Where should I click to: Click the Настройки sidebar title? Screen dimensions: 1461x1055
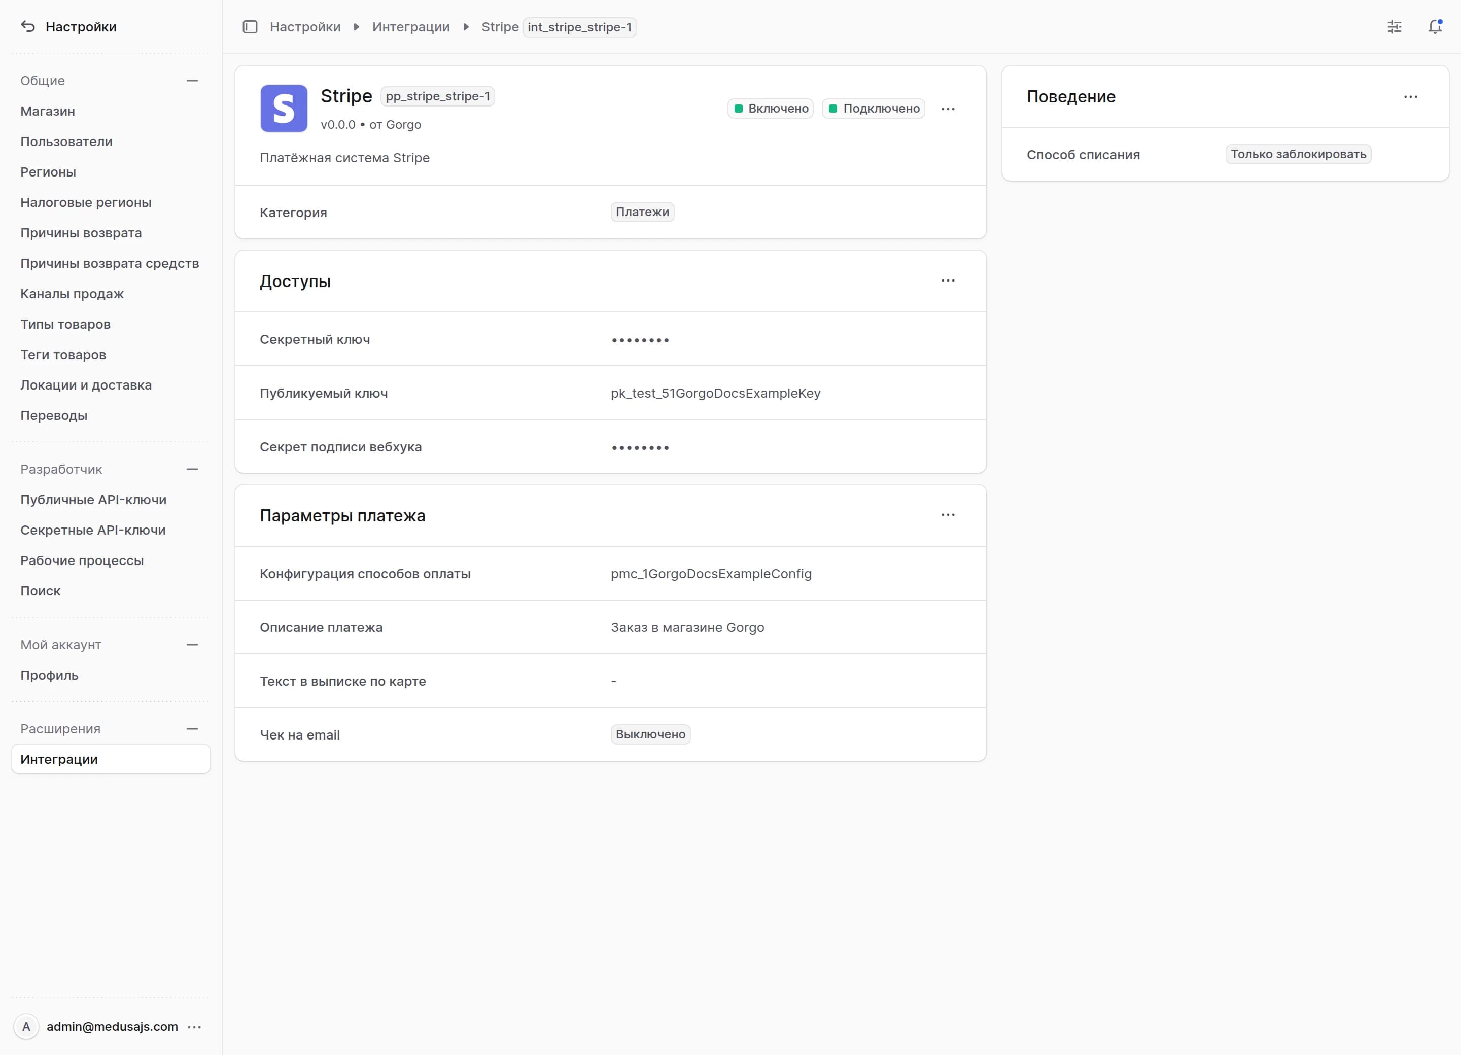(81, 27)
